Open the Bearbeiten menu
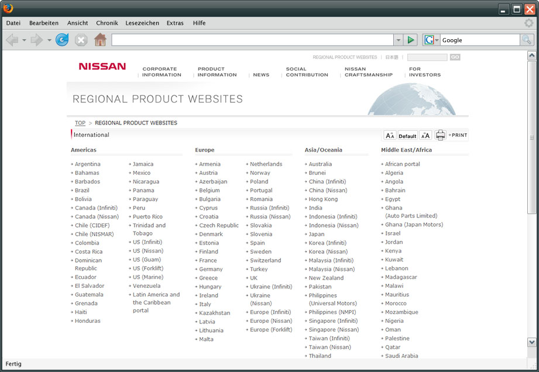This screenshot has width=539, height=372. [44, 23]
